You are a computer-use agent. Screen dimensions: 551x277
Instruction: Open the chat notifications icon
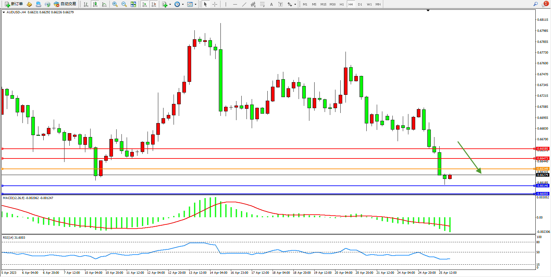(545, 4)
